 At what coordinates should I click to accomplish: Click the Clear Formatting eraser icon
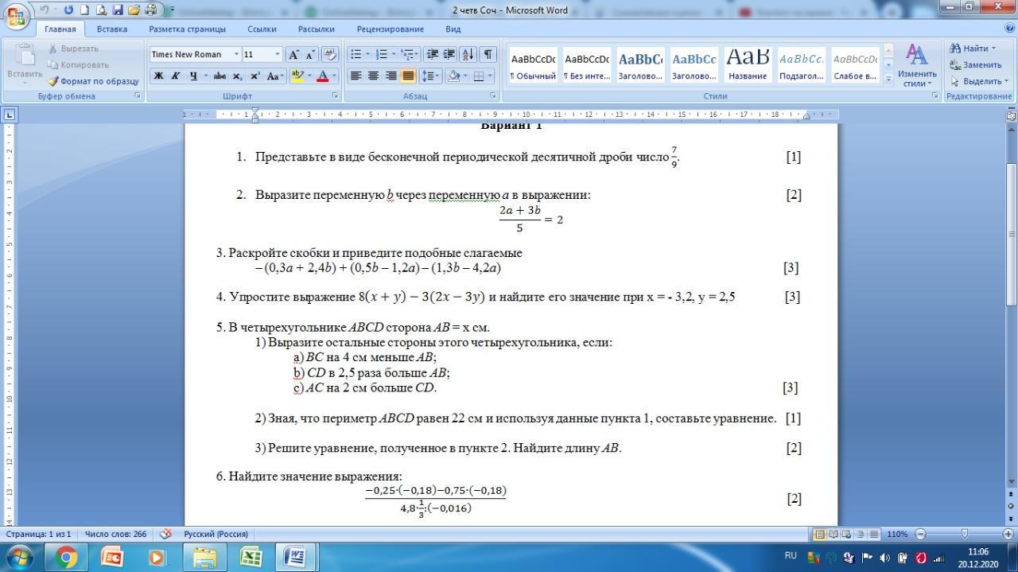click(x=330, y=54)
